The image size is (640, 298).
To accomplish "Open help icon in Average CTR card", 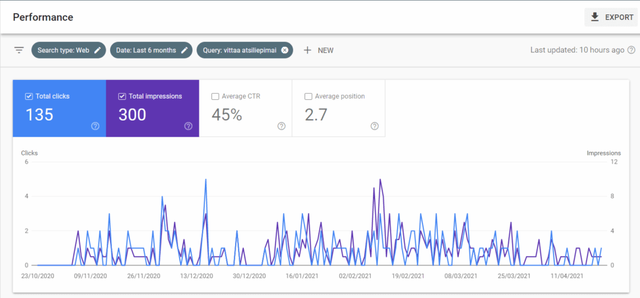I will coord(281,126).
